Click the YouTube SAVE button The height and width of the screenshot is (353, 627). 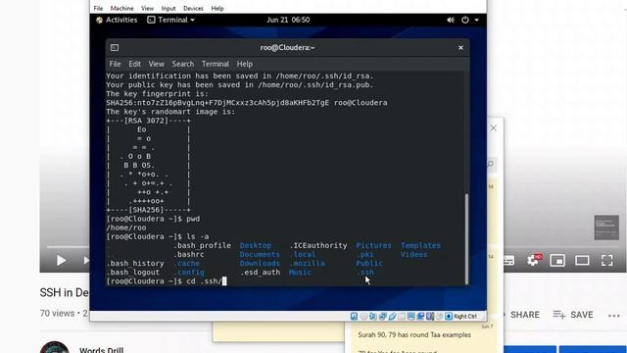click(573, 315)
